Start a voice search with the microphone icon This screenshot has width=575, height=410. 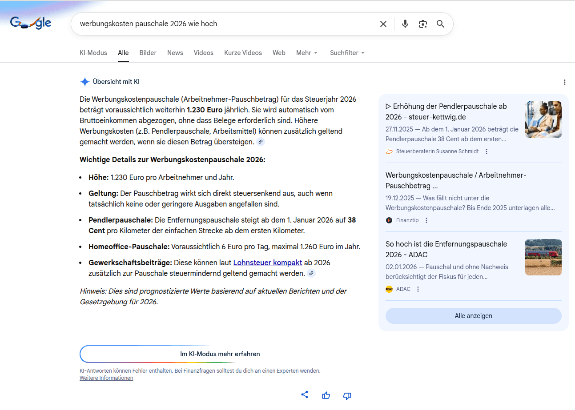pos(405,24)
